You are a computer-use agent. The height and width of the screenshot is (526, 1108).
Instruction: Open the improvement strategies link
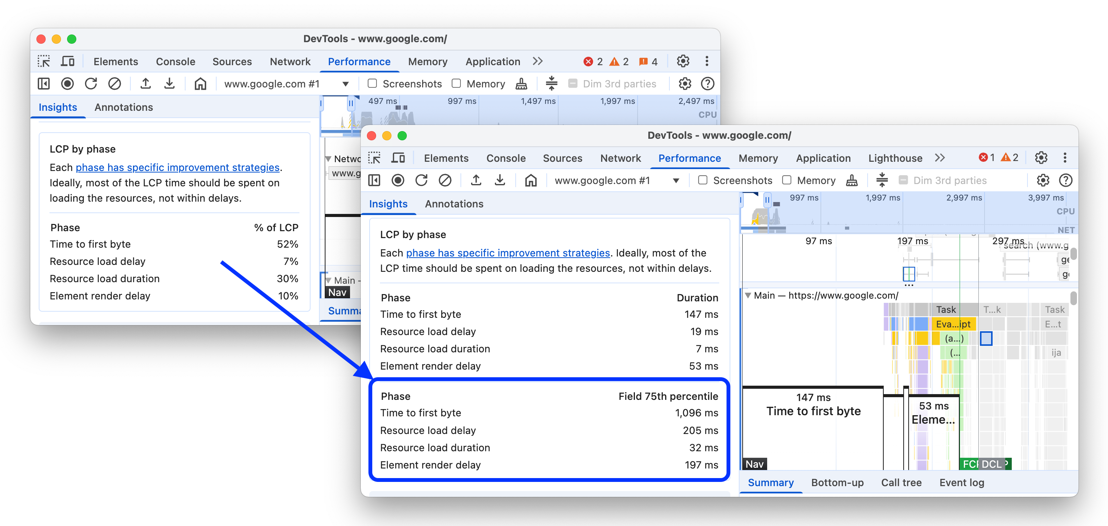click(x=508, y=253)
